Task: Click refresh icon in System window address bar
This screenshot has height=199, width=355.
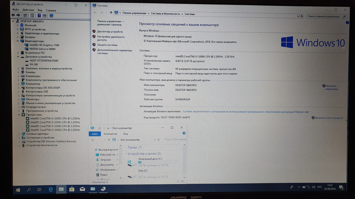Action: pyautogui.click(x=301, y=16)
